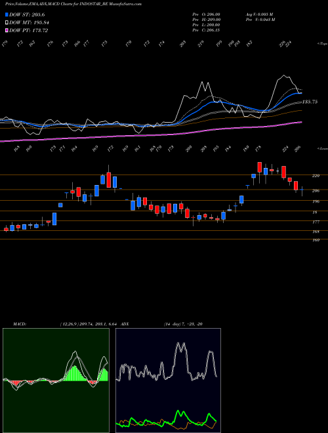The width and height of the screenshot is (328, 433).
Task: Click the 'DOW MT: 195.84' legend text
Action: point(30,23)
